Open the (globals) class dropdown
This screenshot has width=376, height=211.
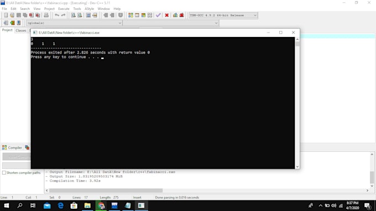point(74,23)
